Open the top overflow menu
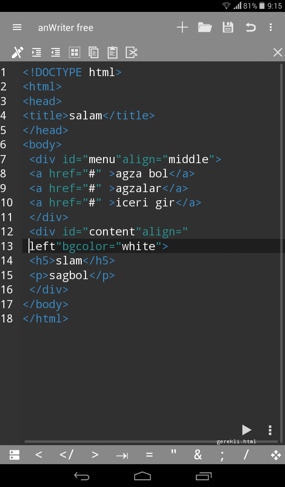Image resolution: width=285 pixels, height=487 pixels. point(271,27)
